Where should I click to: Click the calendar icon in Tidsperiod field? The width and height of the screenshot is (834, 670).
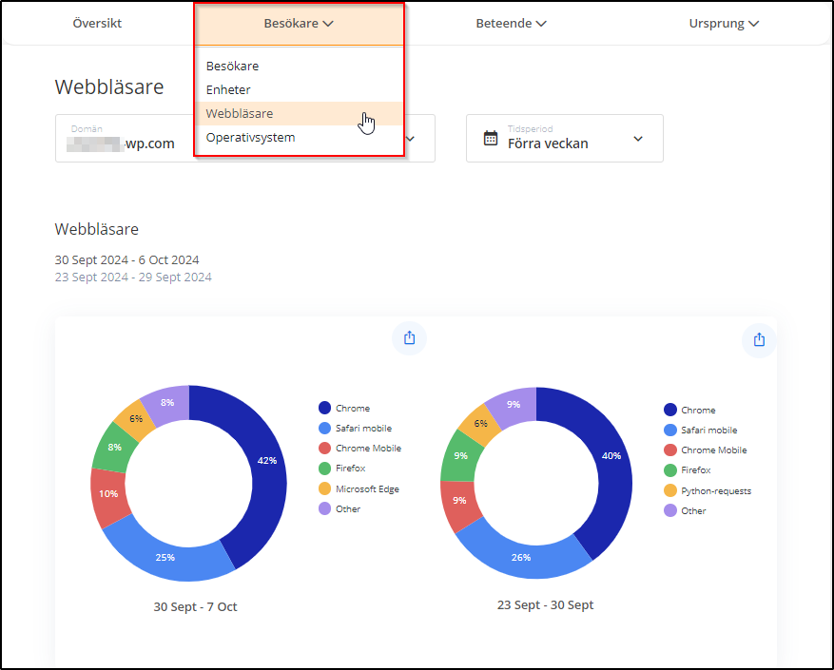pos(491,138)
